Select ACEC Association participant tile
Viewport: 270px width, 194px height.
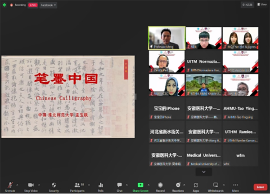pos(240,62)
